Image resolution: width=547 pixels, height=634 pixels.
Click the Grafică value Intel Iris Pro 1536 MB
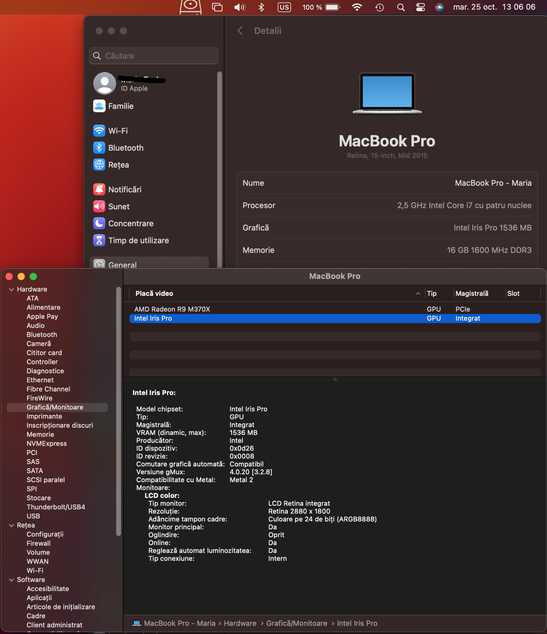click(492, 228)
